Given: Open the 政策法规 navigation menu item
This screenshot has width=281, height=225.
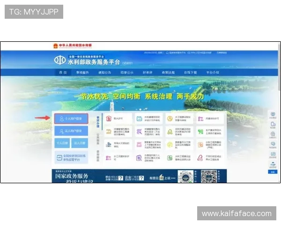Looking at the screenshot, I should (168, 73).
